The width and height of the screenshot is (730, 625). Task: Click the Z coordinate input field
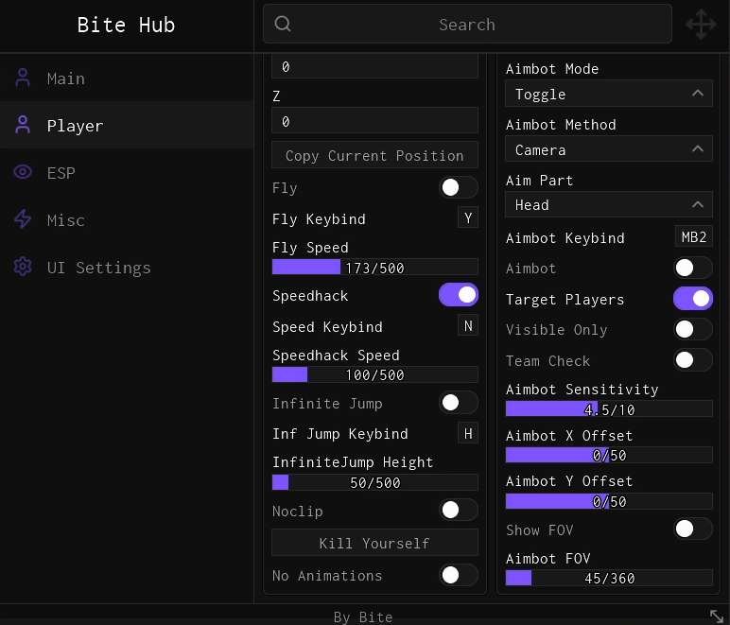[374, 121]
